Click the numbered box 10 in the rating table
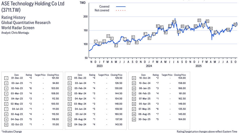This screenshot has width=240, height=133. pyautogui.click(x=6, y=124)
